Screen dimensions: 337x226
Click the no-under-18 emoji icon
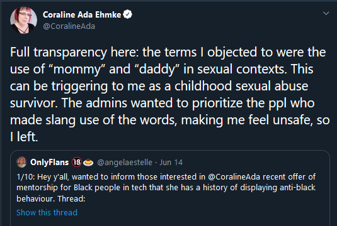(77, 162)
